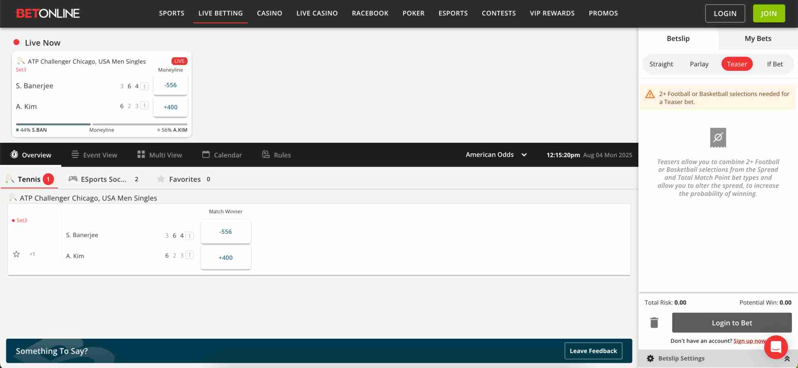Click the trash icon to clear the betslip
The image size is (798, 368).
coord(654,323)
